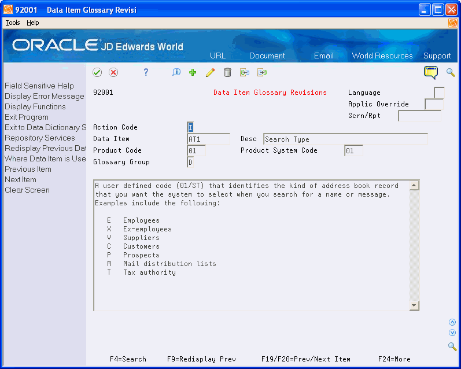461x369 pixels.
Task: Click the import arrow toolbar icon
Action: click(244, 72)
